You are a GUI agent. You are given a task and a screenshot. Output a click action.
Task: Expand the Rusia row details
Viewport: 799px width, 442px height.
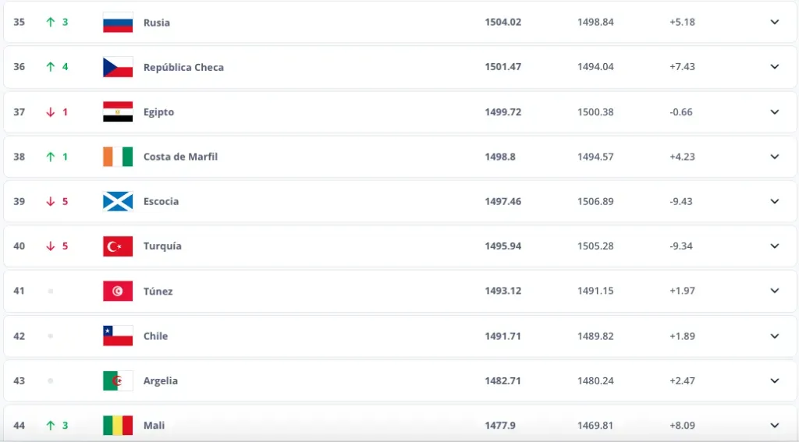point(774,22)
